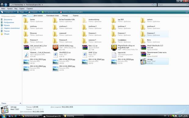Open the Правка menu
This screenshot has height=118, width=189.
coord(10,9)
